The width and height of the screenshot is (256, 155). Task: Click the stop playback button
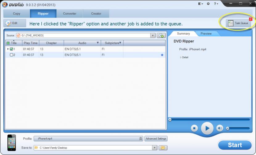point(194,128)
